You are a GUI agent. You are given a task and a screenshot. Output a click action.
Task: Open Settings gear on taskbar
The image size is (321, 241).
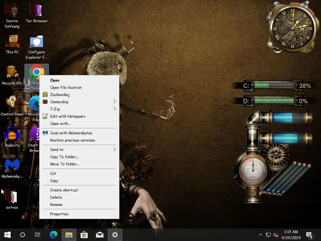point(115,235)
